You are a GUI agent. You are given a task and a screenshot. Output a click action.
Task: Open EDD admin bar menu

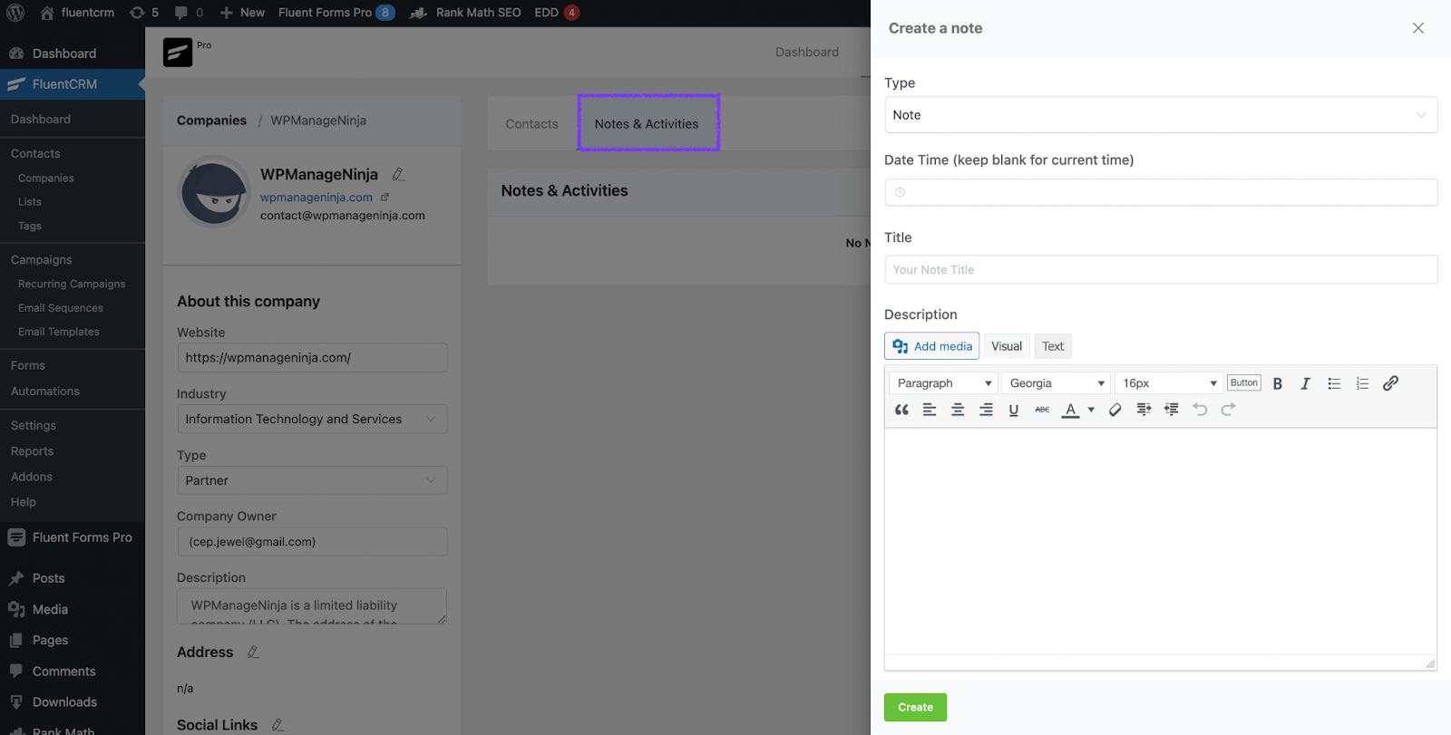point(557,13)
